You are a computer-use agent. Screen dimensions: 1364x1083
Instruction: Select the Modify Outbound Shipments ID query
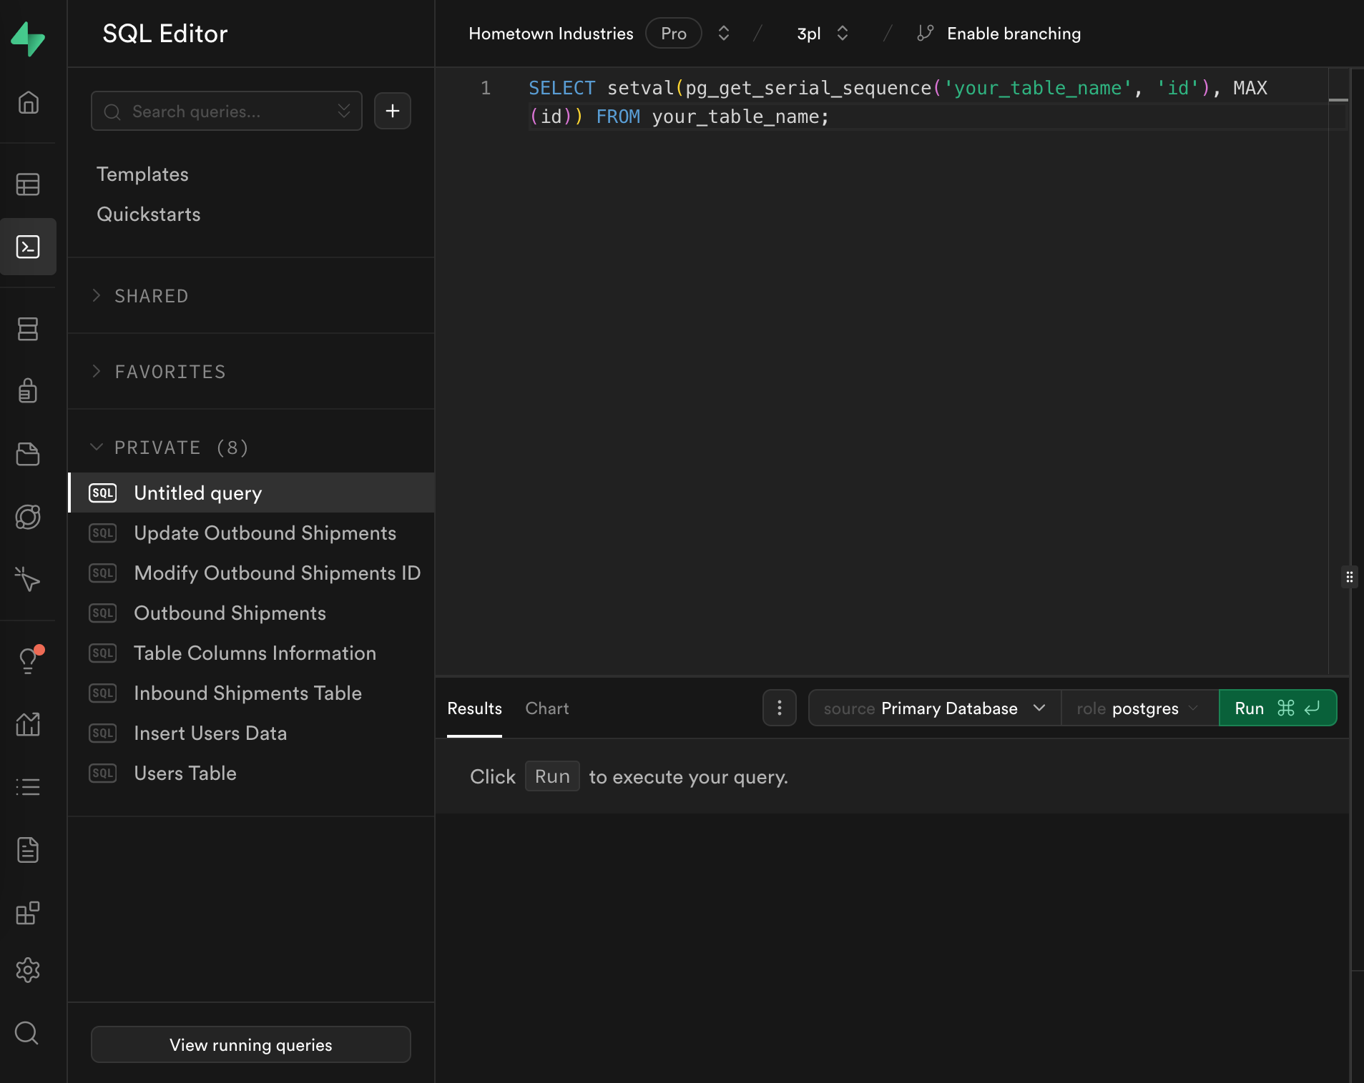coord(277,573)
